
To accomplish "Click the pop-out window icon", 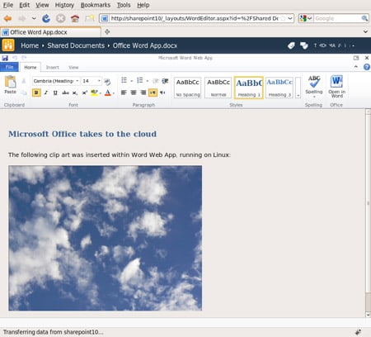I will coord(356,58).
